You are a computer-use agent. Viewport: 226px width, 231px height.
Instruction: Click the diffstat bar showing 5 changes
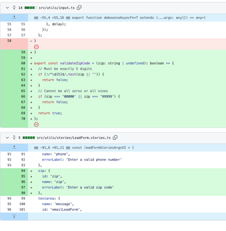tap(29, 138)
